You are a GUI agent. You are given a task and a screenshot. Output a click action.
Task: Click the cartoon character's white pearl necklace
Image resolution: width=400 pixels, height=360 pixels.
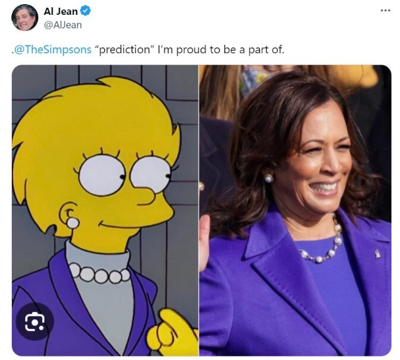coord(100,274)
